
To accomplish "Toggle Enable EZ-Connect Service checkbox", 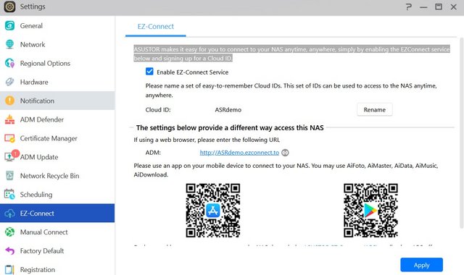I will [149, 72].
